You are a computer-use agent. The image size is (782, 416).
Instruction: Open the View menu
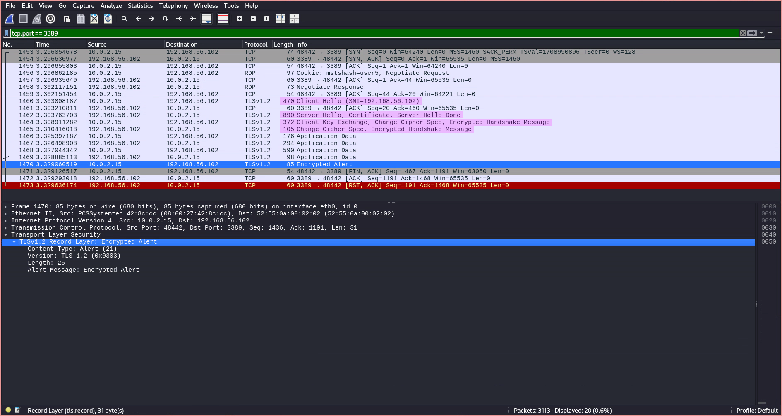[46, 6]
